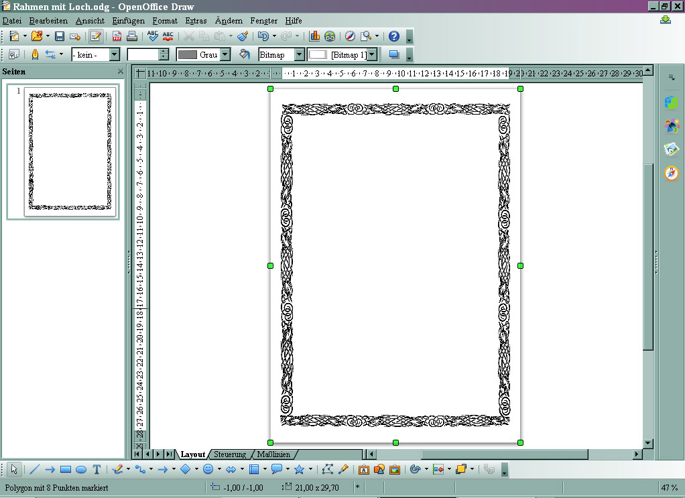The image size is (685, 498).
Task: Click the line width input field
Action: tap(143, 54)
